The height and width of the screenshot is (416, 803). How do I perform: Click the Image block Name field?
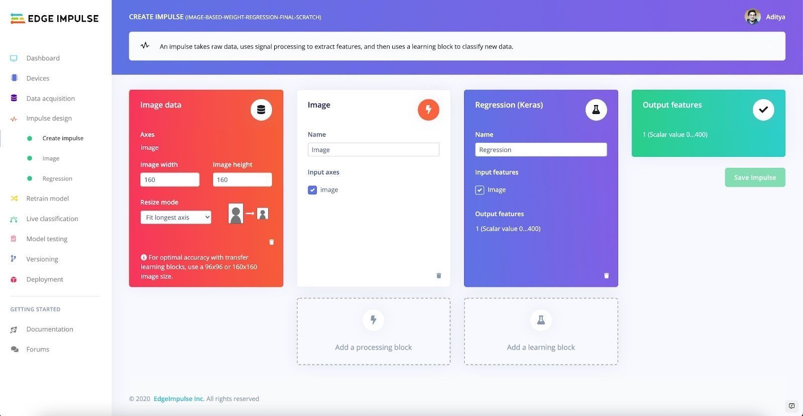[x=373, y=150]
